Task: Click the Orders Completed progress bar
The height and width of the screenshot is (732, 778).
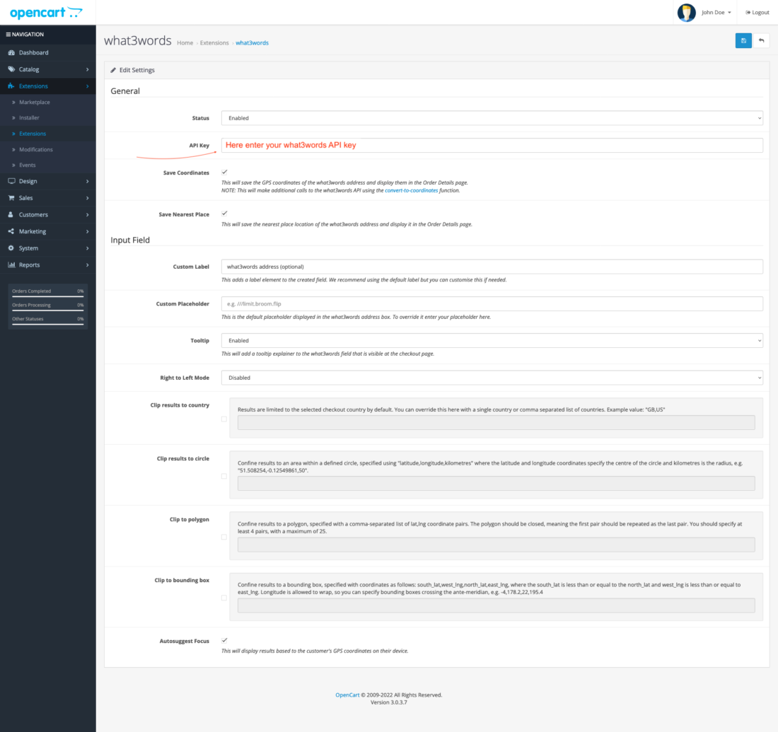Action: coord(47,296)
